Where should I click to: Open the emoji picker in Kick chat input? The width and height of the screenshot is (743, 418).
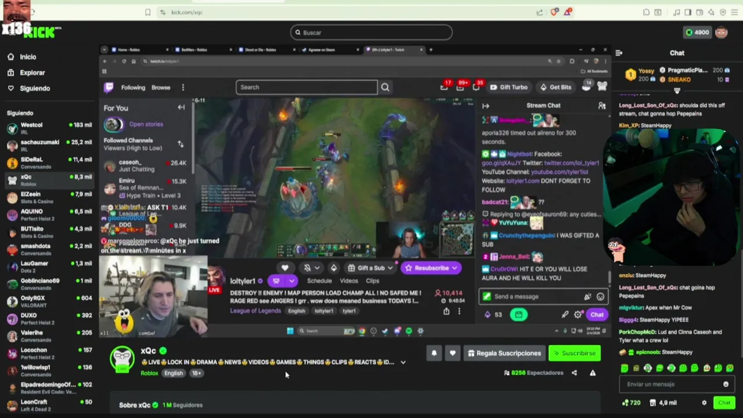click(726, 384)
